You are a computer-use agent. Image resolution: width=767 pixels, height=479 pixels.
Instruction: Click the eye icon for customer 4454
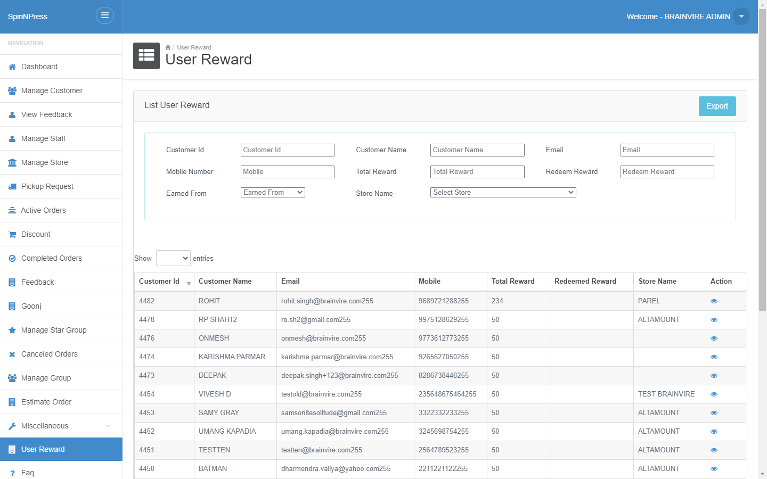point(714,394)
